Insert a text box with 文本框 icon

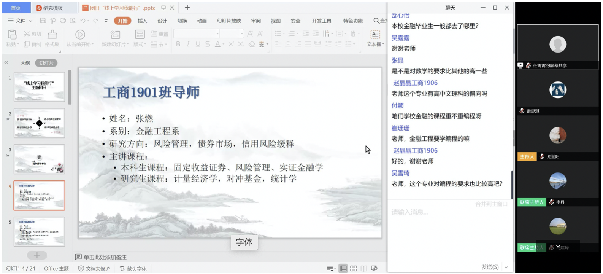(x=375, y=35)
